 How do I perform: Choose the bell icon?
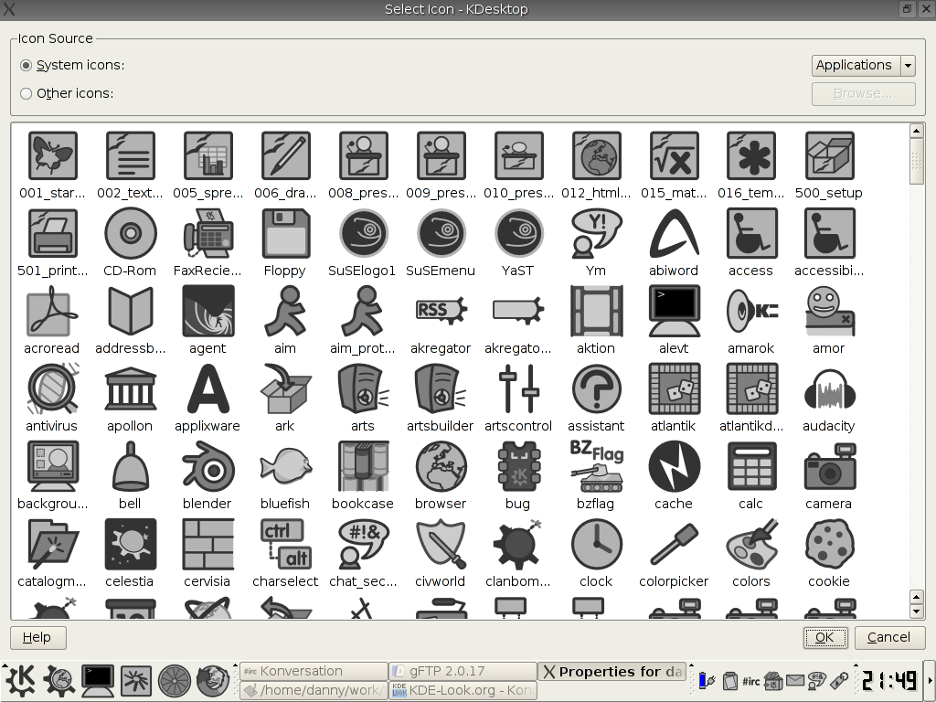click(130, 467)
